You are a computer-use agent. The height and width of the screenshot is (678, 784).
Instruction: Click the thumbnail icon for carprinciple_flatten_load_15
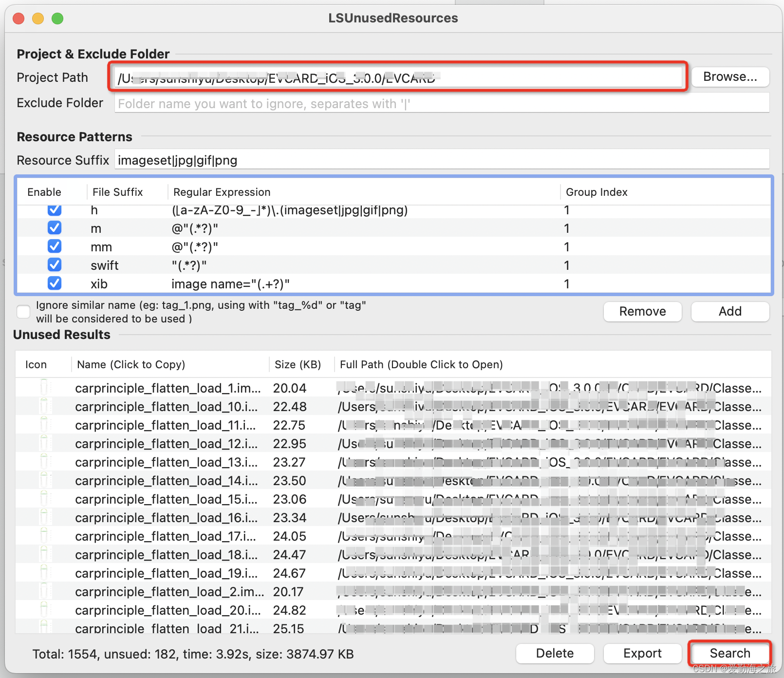44,498
